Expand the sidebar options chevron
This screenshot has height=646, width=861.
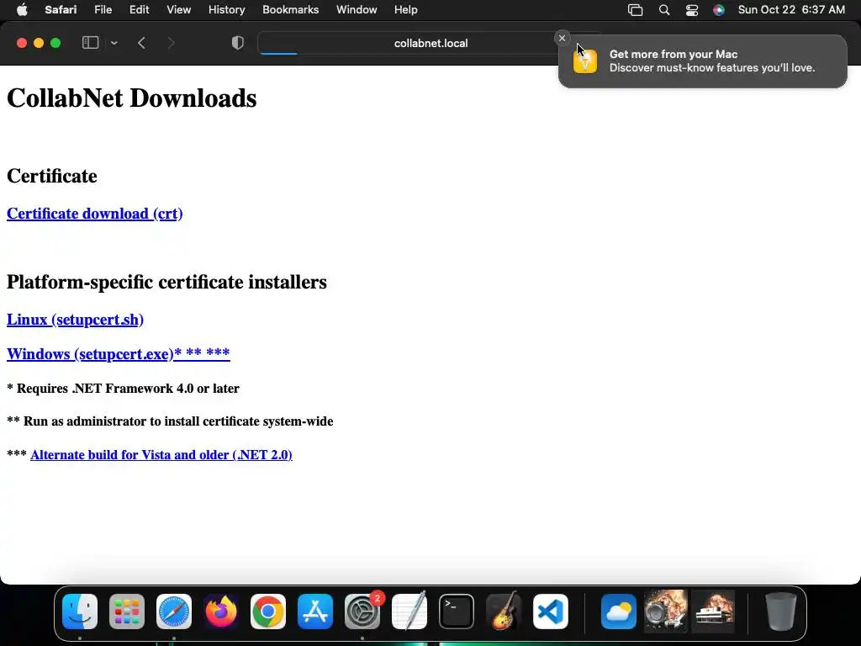pyautogui.click(x=114, y=43)
